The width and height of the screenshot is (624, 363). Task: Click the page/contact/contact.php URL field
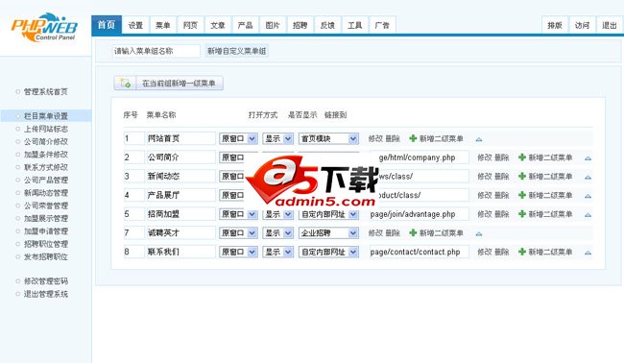419,252
